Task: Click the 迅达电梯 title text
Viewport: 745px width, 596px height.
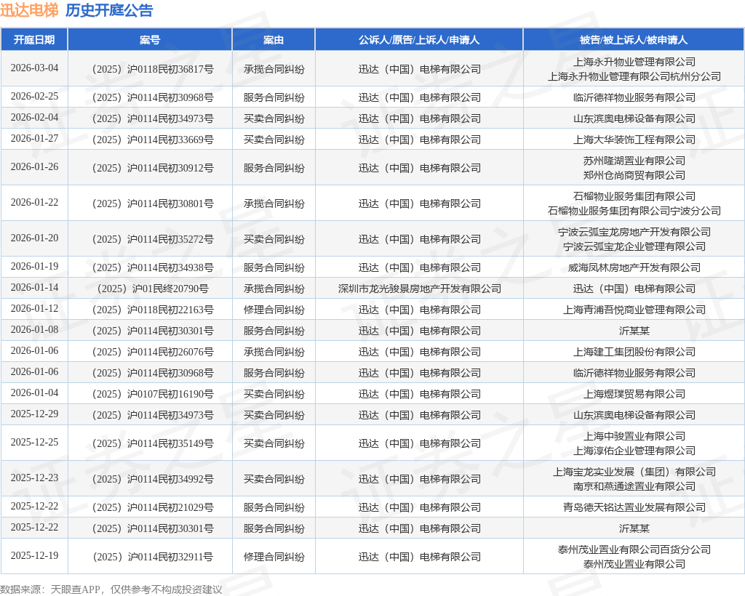Action: (x=29, y=10)
